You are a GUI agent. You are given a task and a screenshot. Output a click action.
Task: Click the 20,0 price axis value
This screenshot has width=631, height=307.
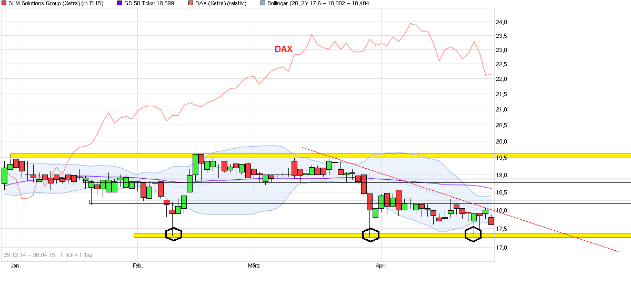[x=502, y=141]
